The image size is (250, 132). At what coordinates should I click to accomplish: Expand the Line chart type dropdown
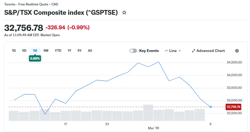tap(173, 51)
